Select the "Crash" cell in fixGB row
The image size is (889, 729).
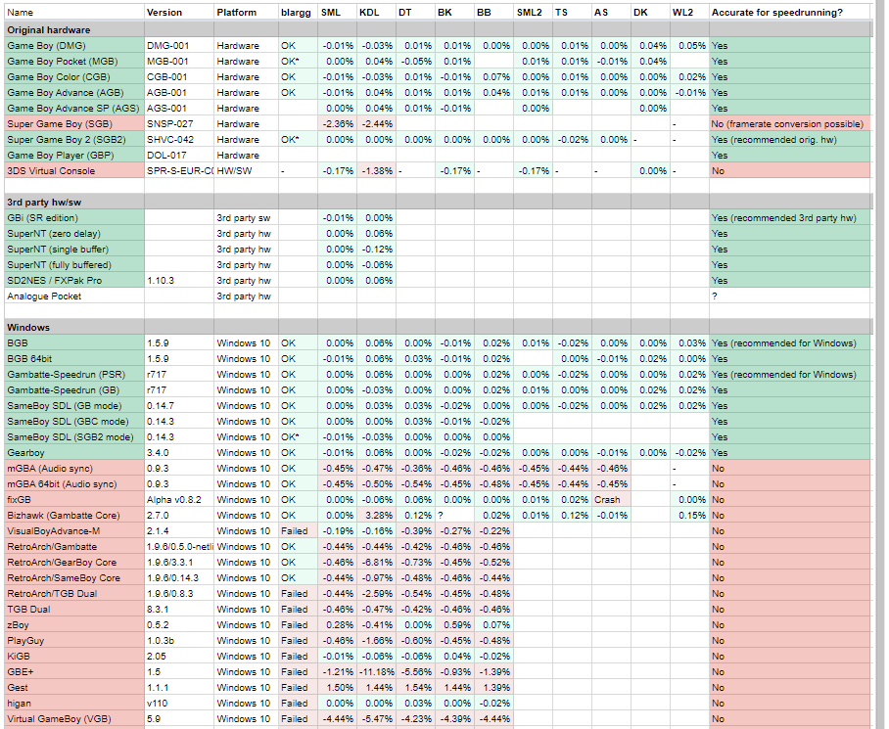coord(611,500)
